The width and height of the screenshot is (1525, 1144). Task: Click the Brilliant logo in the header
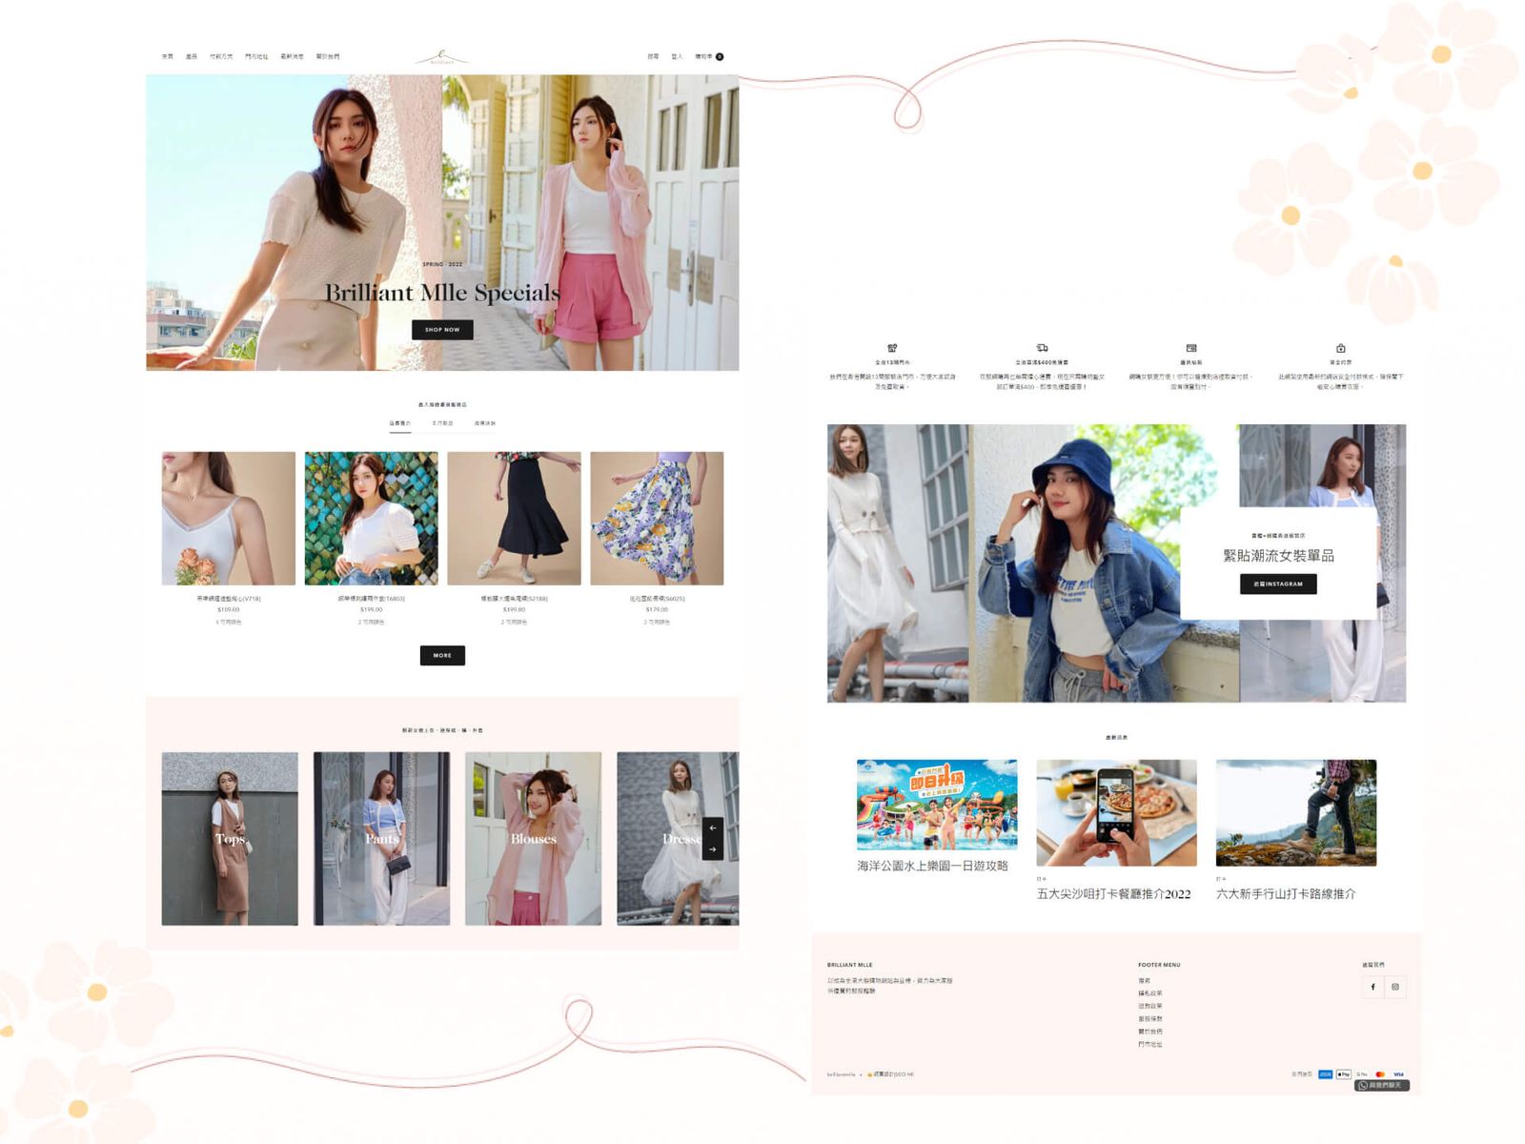[441, 57]
